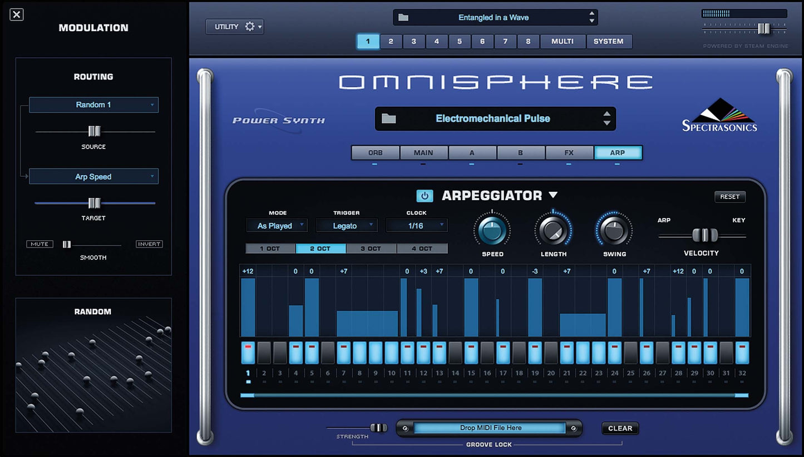Expand the Random 1 source dropdown
This screenshot has height=457, width=804.
coord(93,105)
